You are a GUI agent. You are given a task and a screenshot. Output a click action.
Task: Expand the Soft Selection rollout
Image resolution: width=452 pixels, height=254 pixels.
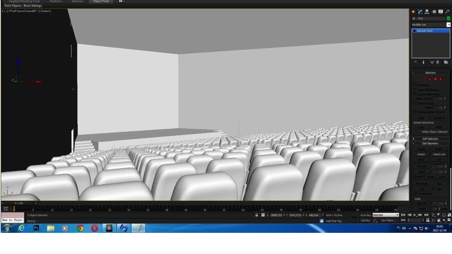(x=430, y=138)
